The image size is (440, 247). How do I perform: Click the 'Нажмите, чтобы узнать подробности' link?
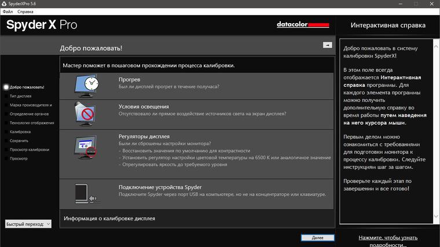(388, 241)
